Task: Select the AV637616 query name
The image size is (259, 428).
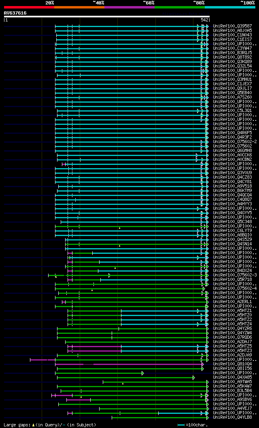Action: click(x=15, y=13)
